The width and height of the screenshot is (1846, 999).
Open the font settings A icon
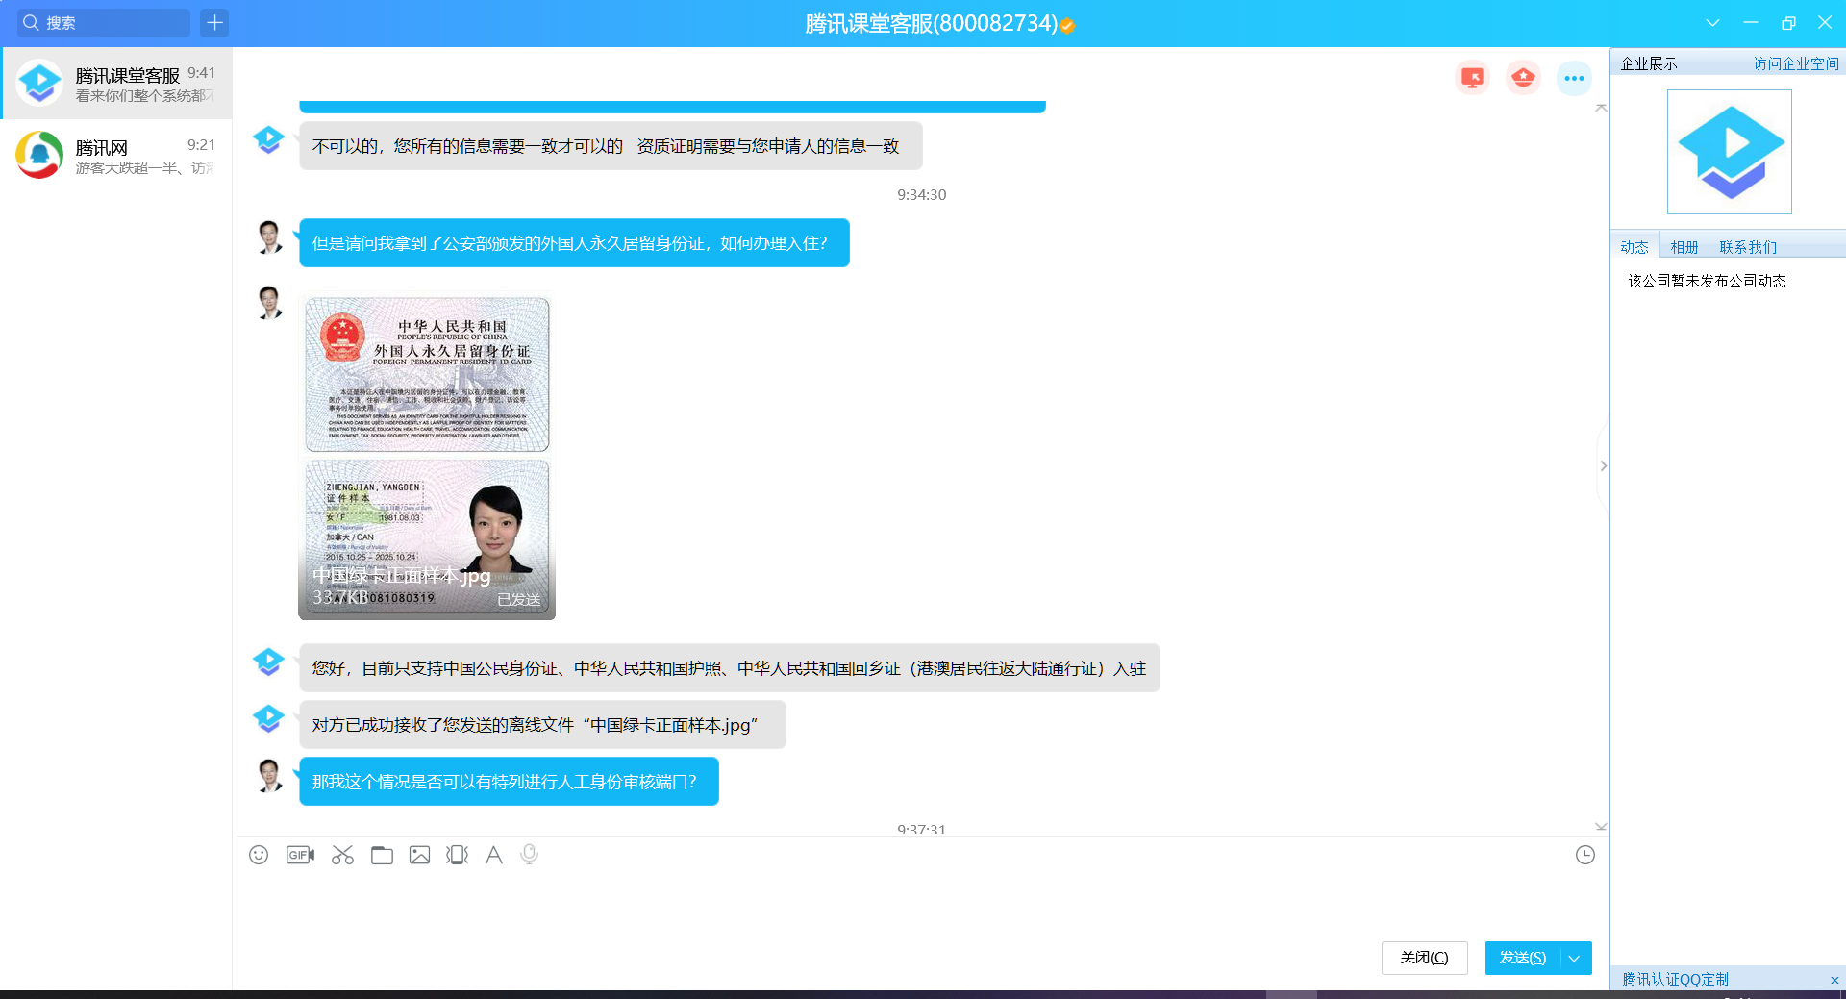494,855
